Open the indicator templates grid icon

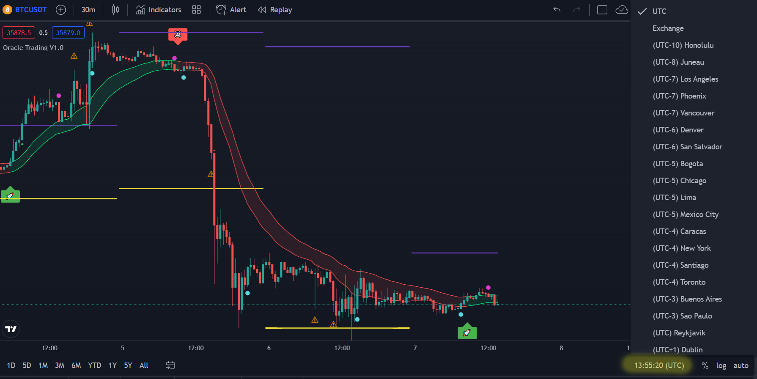click(x=196, y=10)
